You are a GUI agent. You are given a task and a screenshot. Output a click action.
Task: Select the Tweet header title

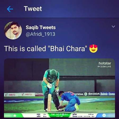tap(33, 9)
